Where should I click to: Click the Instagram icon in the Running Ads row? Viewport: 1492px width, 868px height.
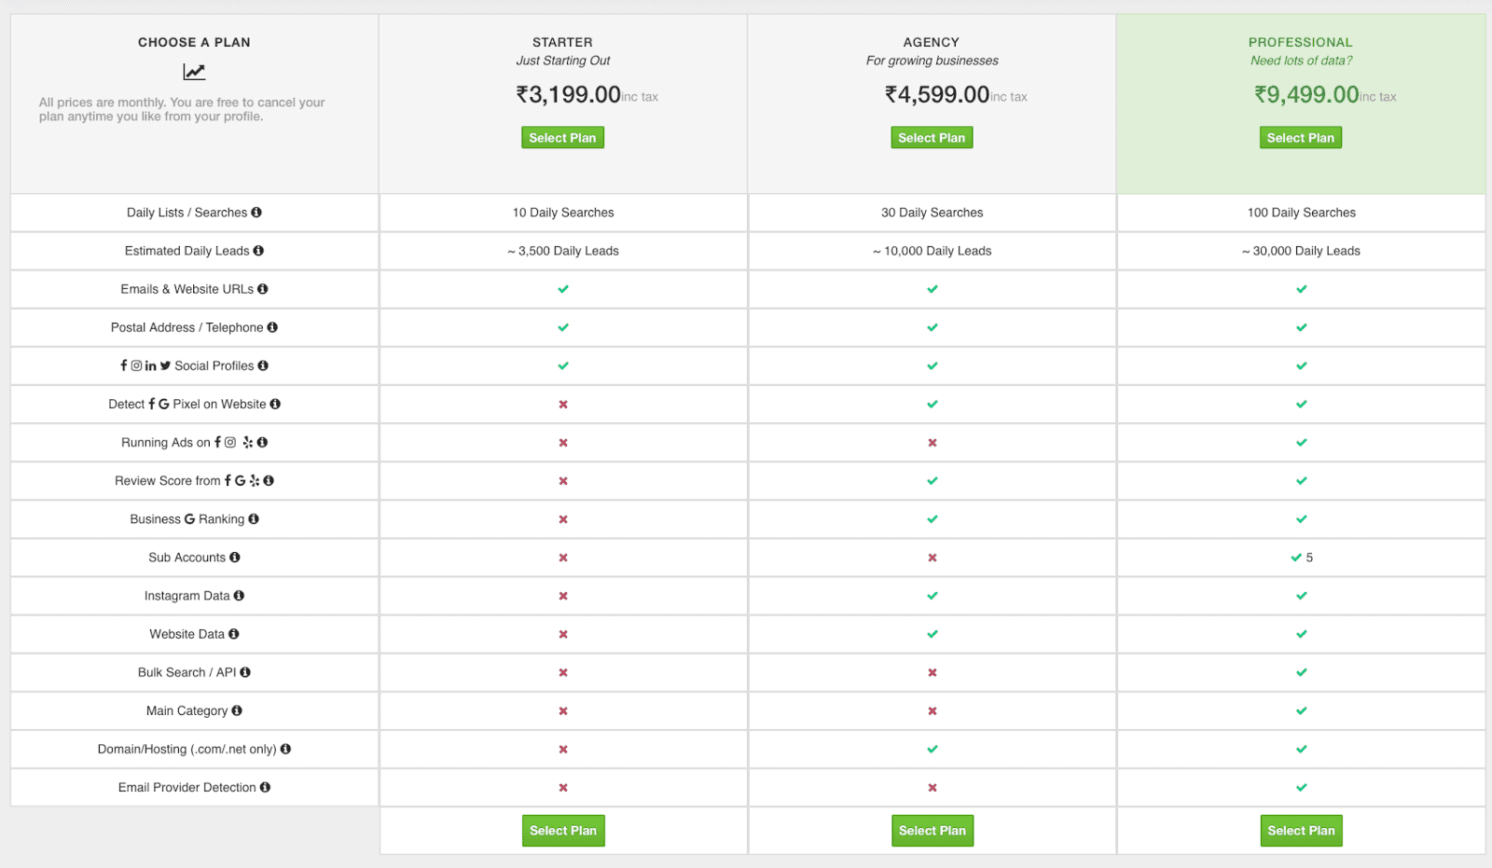230,442
